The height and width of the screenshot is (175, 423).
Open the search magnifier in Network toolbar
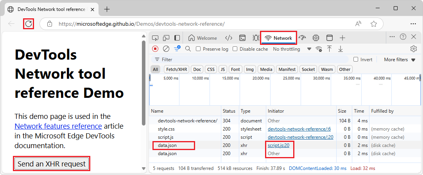(x=188, y=49)
